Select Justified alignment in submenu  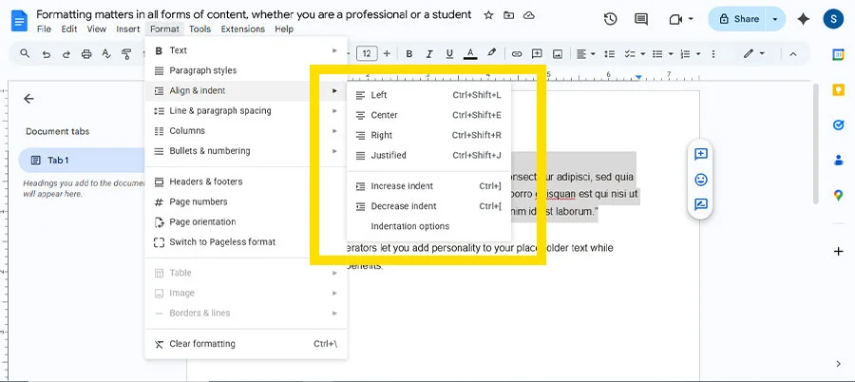pyautogui.click(x=428, y=156)
